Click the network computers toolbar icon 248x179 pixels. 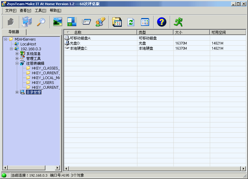[x=26, y=22]
